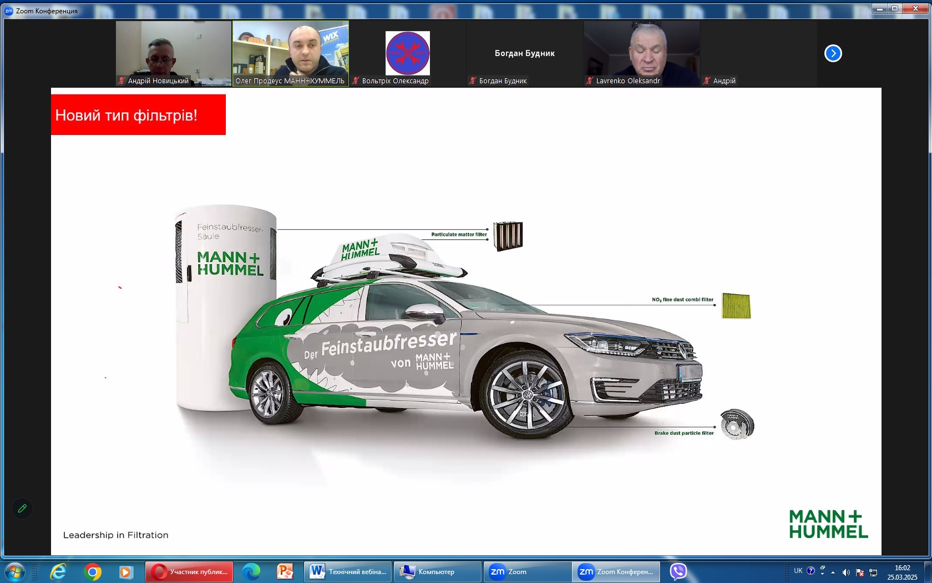Viewport: 932px width, 583px height.
Task: Open Viber from taskbar
Action: [678, 572]
